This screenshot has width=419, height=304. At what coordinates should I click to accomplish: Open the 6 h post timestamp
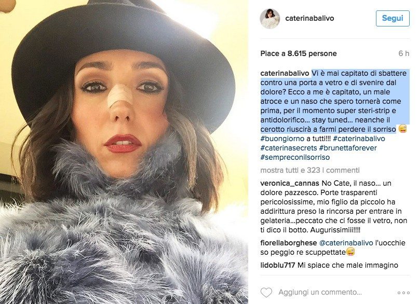click(404, 53)
